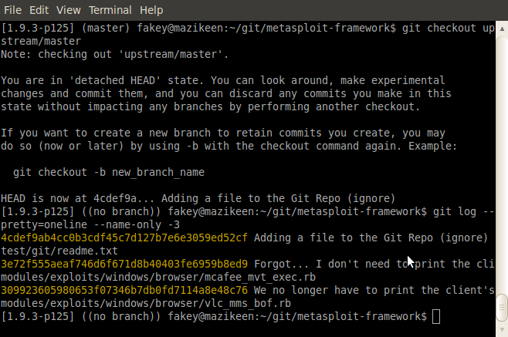Click the 'detached HEAD' text
Screen dimensions: 508x337
click(x=115, y=80)
